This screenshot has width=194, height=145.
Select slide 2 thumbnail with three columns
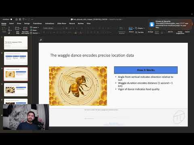[16, 58]
